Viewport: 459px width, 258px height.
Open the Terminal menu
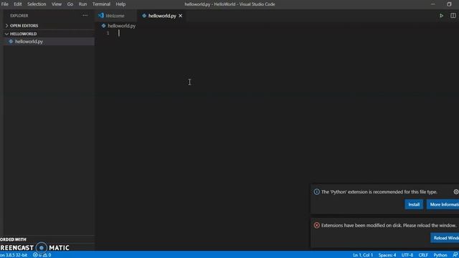coord(101,4)
